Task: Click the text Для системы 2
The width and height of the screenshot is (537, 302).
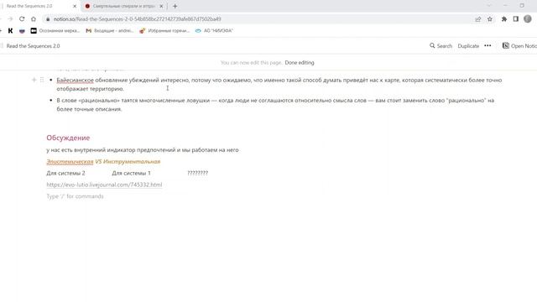Action: (65, 174)
